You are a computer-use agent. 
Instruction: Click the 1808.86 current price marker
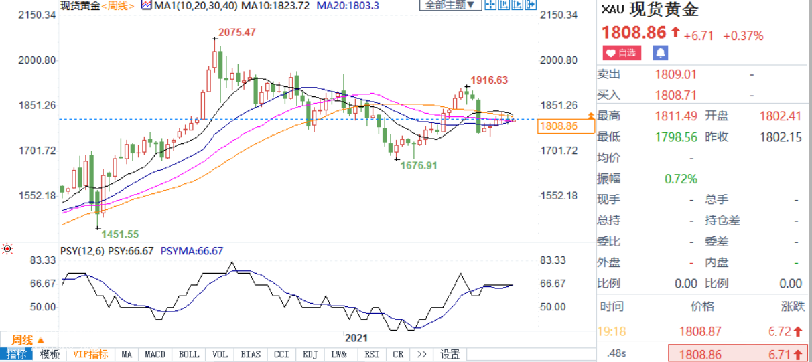point(557,126)
